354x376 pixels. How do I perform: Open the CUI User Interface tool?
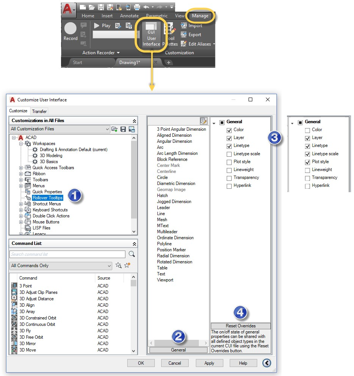[151, 35]
